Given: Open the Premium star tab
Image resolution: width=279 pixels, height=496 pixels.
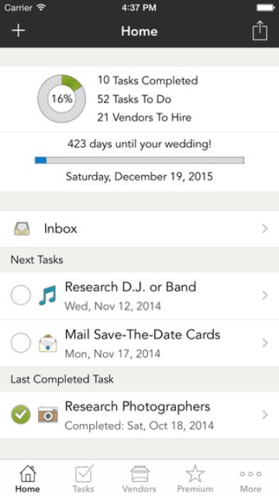Looking at the screenshot, I should (x=195, y=478).
